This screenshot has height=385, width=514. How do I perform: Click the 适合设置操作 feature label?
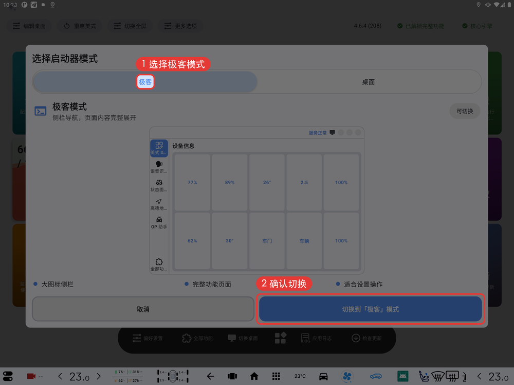[x=363, y=284]
